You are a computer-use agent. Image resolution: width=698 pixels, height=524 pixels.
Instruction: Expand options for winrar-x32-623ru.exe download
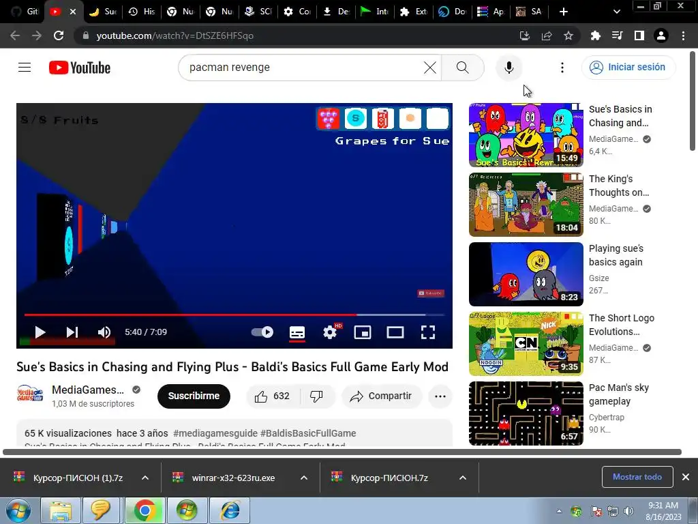[304, 478]
